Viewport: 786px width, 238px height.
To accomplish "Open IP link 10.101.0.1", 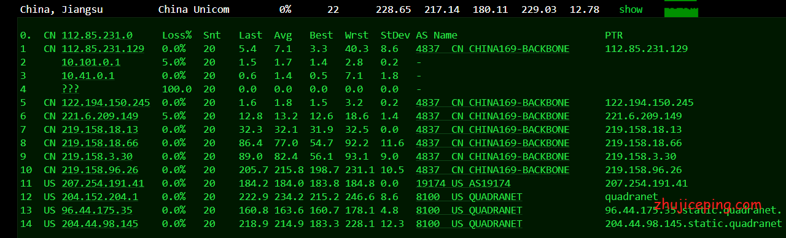I will (91, 62).
